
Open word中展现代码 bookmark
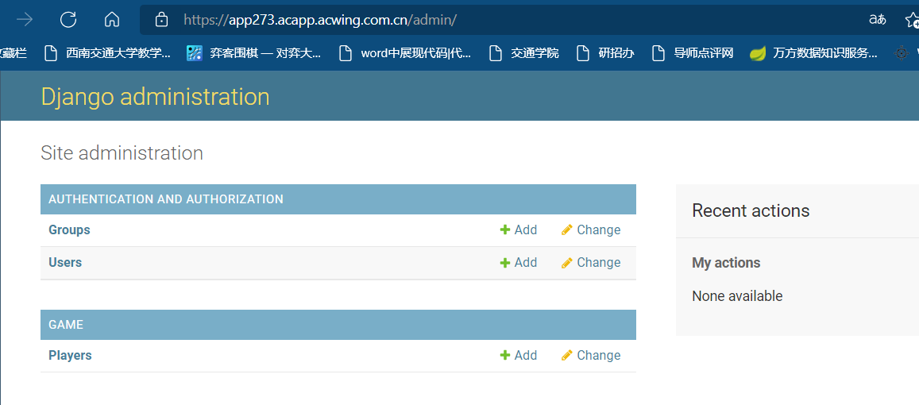[406, 53]
